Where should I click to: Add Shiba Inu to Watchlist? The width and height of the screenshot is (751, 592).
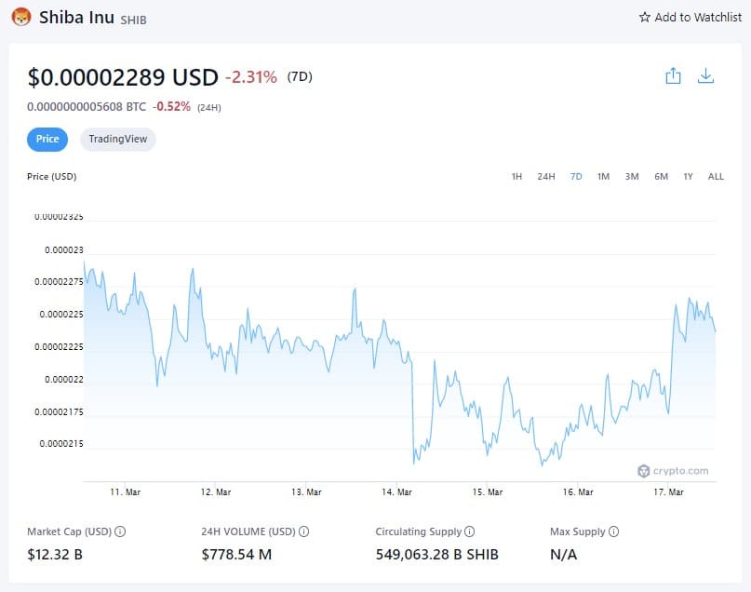(x=691, y=18)
